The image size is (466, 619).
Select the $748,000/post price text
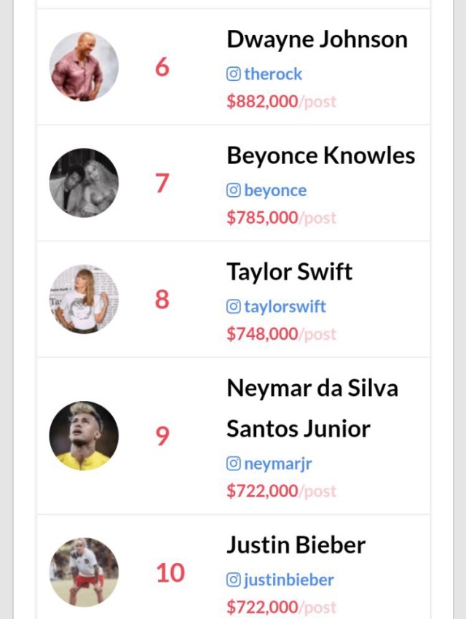click(x=282, y=334)
